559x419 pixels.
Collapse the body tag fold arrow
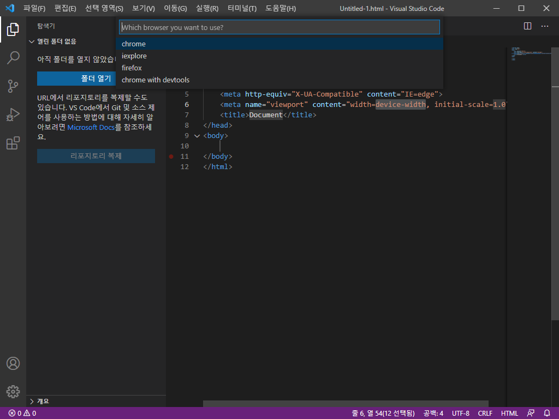(x=197, y=136)
